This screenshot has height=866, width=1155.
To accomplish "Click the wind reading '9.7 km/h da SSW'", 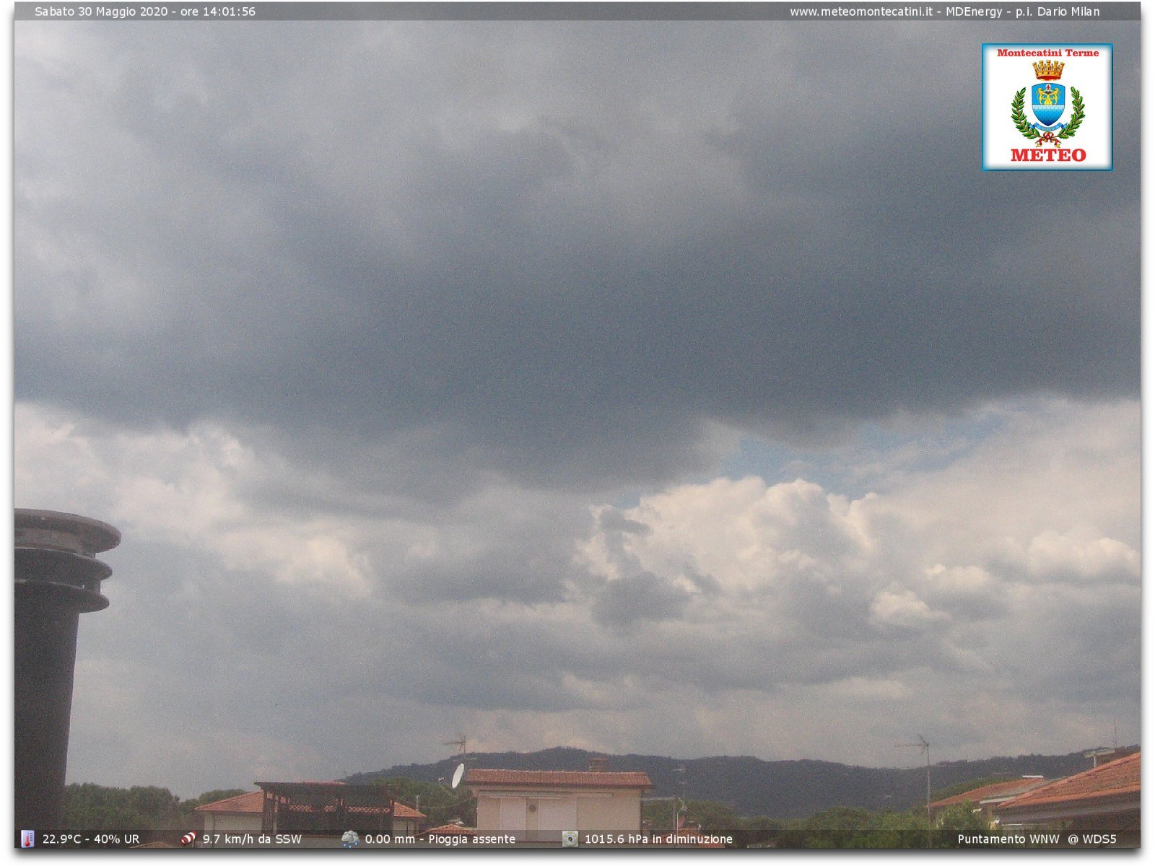I will [x=252, y=839].
